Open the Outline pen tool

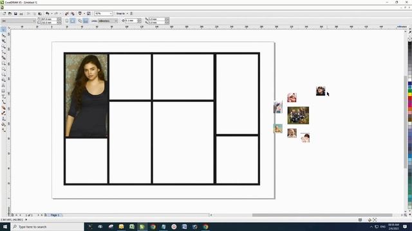(x=3, y=119)
